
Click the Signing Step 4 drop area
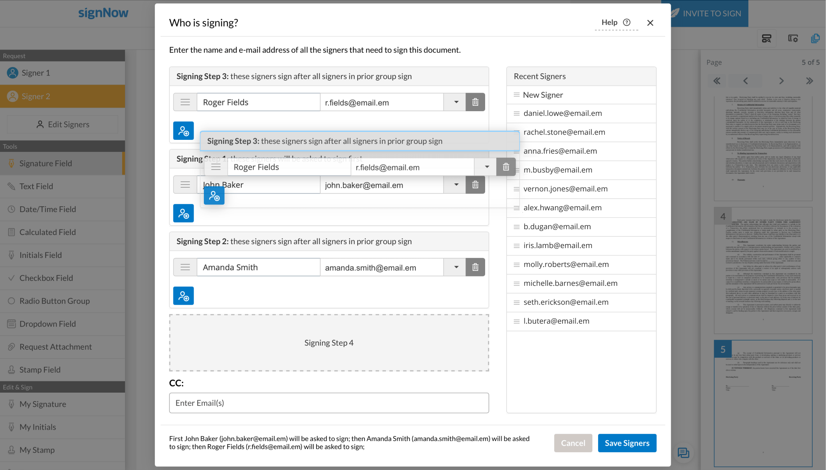[x=329, y=343]
